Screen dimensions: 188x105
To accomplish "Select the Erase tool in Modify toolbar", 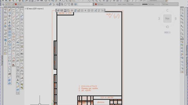I will [10, 9].
